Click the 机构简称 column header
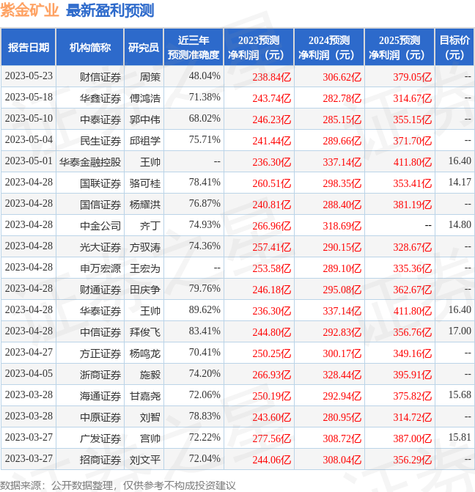Image resolution: width=475 pixels, height=492 pixels. (x=89, y=48)
